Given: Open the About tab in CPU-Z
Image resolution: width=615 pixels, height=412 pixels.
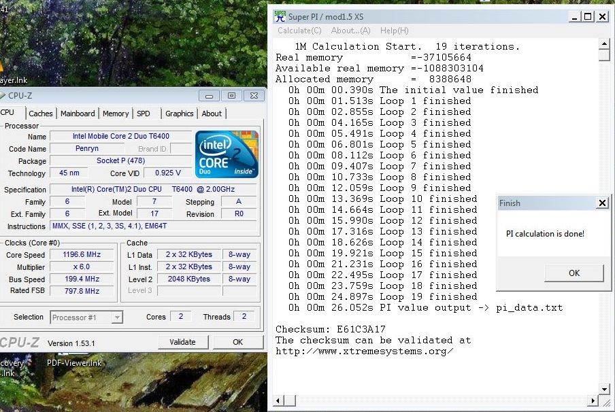Looking at the screenshot, I should 211,114.
